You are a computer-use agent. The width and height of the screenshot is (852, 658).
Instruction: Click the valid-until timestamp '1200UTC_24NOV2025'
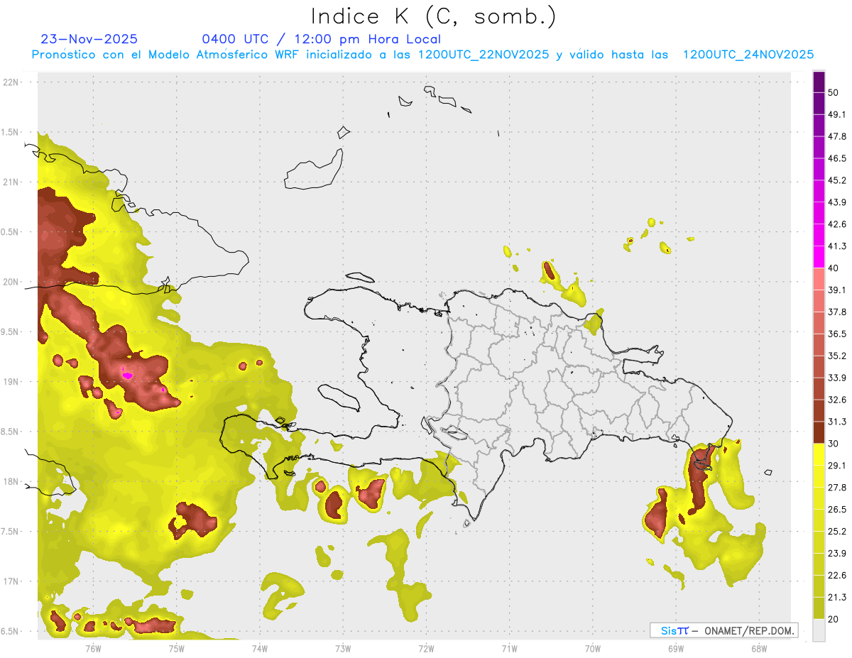(748, 55)
